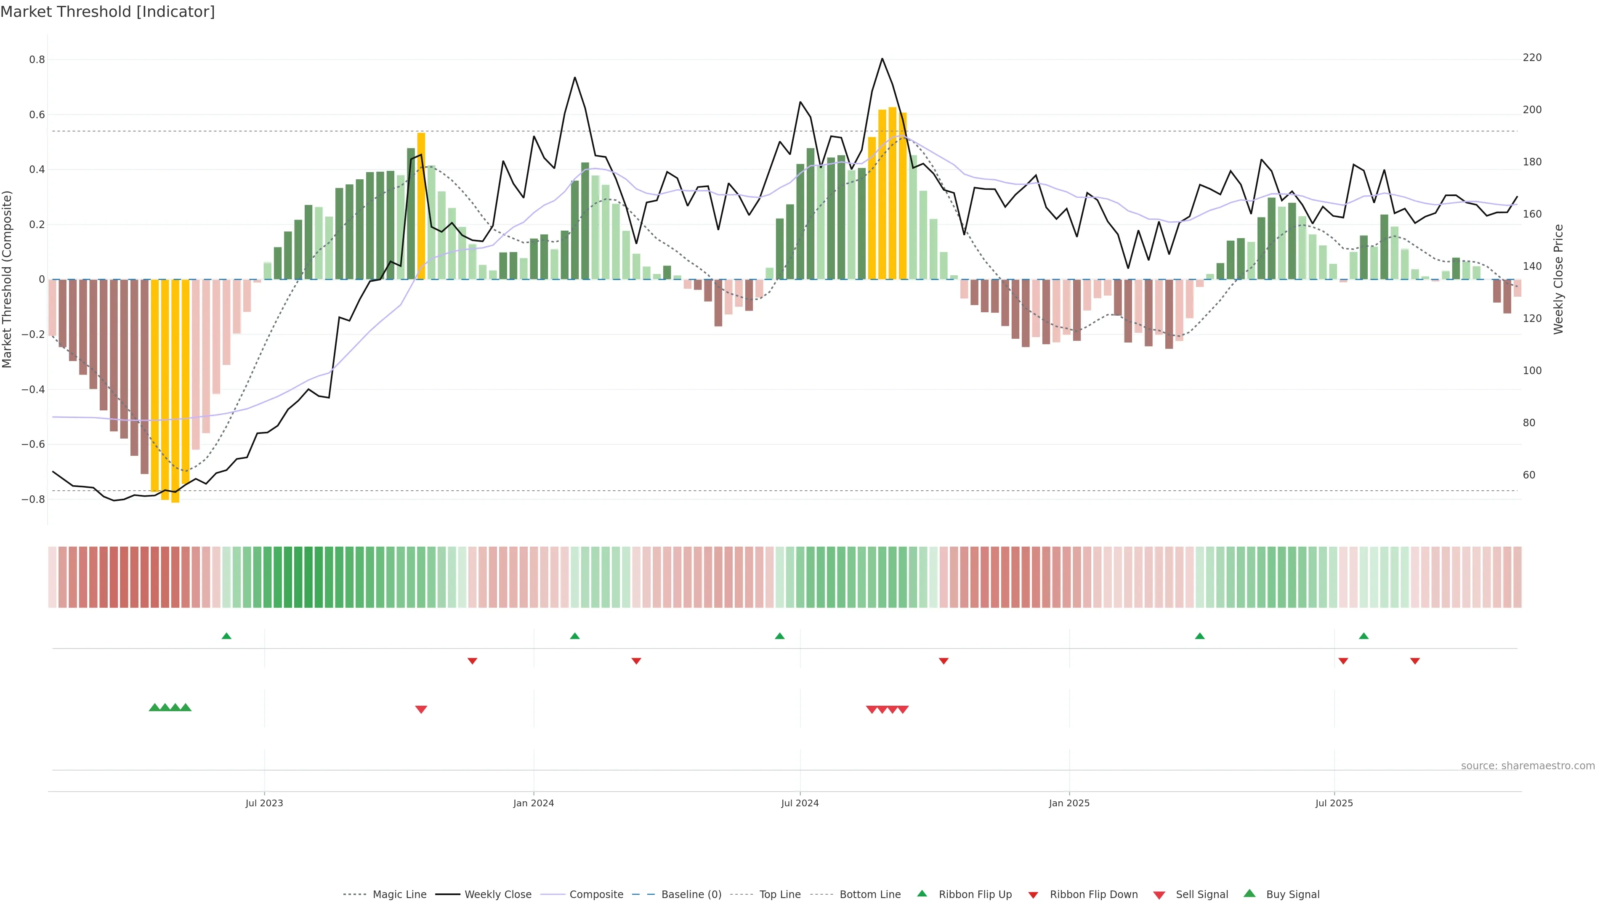Toggle the Composite legend entry

pyautogui.click(x=596, y=895)
